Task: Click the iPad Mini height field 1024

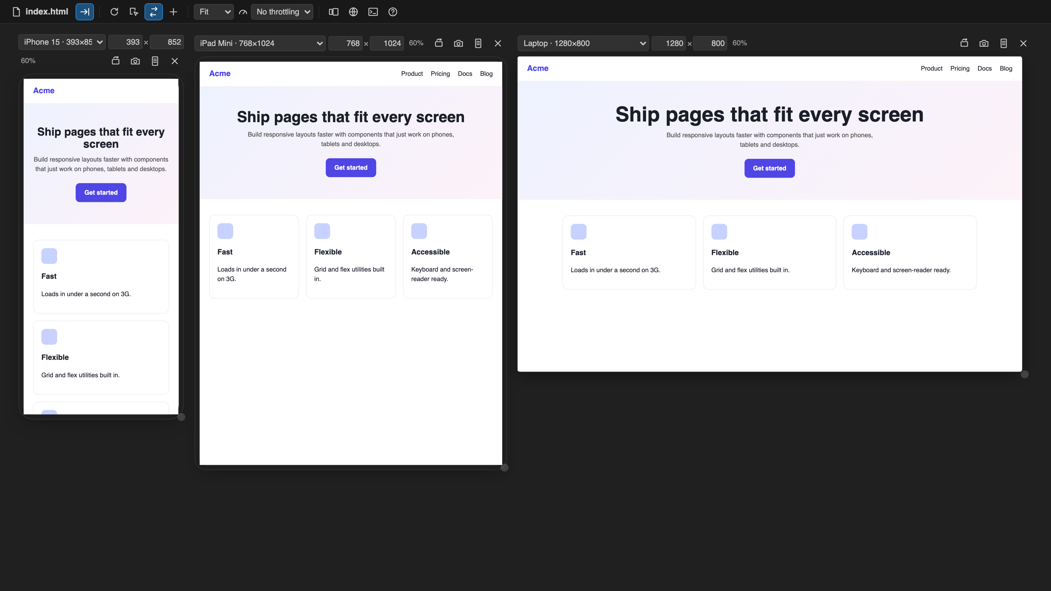Action: coord(387,43)
